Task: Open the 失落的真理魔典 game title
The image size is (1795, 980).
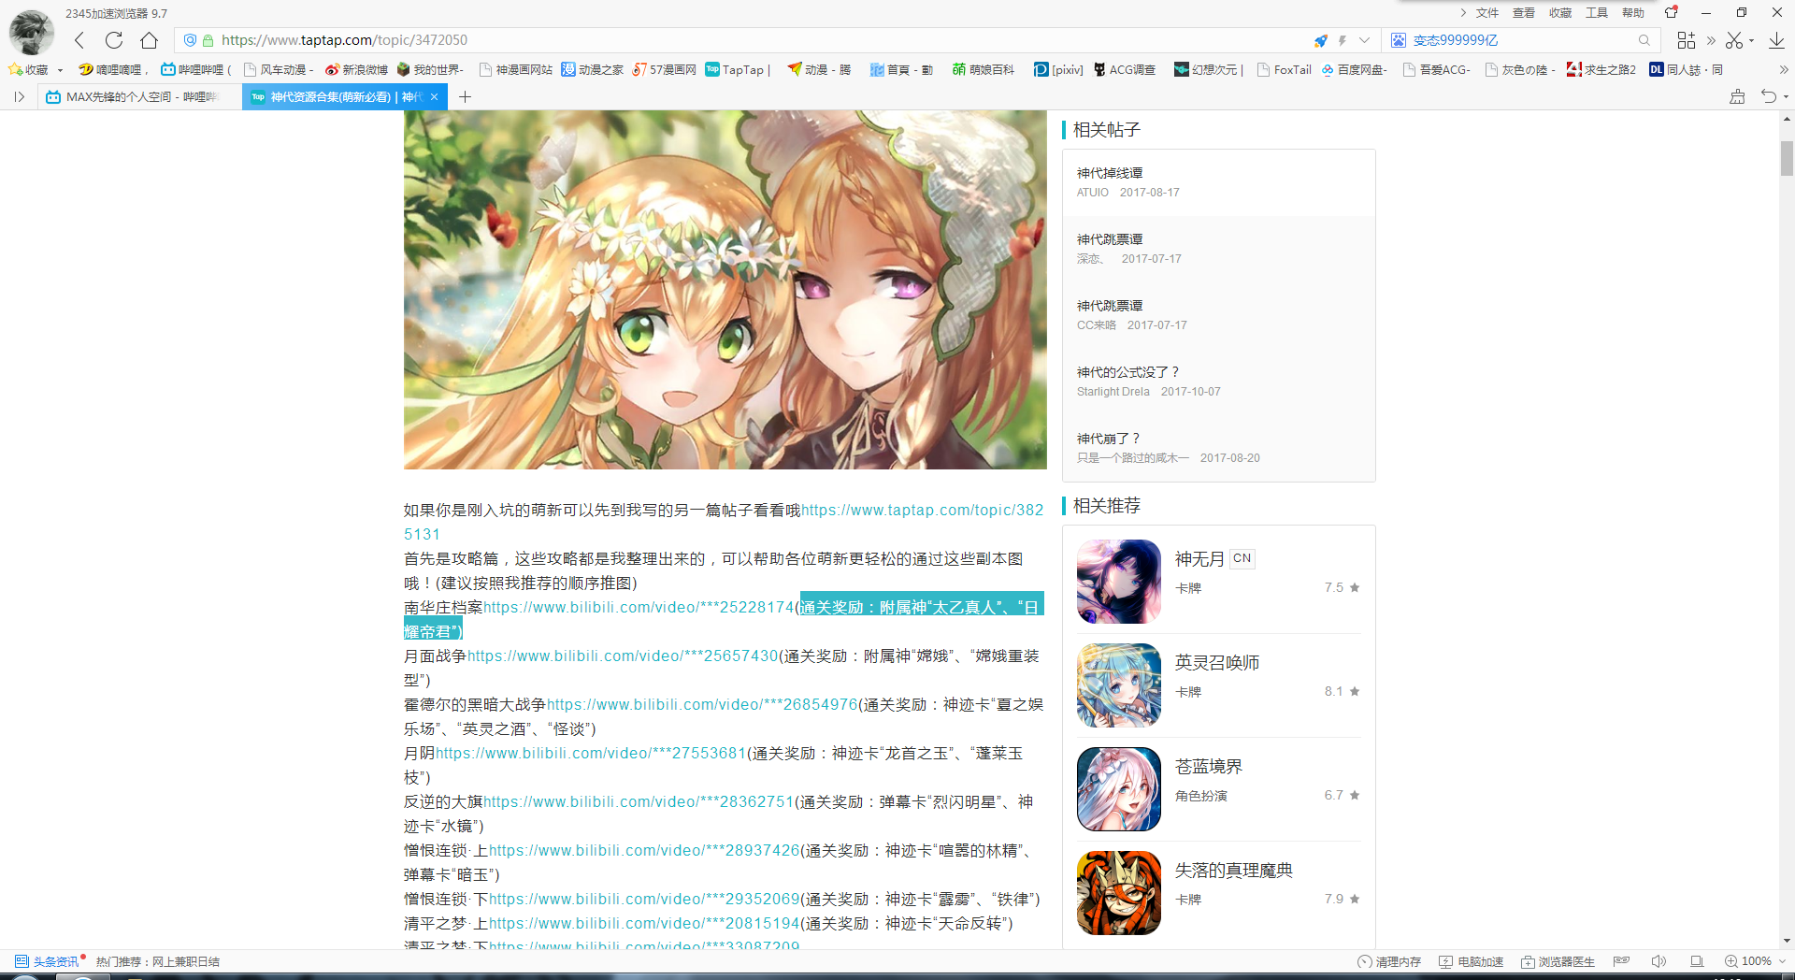Action: pos(1234,871)
